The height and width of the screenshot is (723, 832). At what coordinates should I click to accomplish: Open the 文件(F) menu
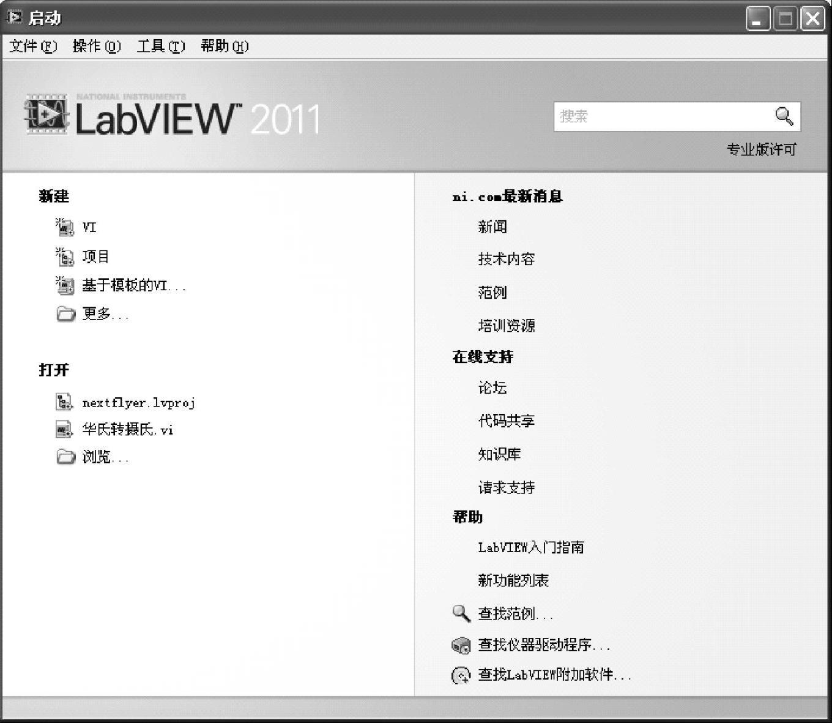[x=33, y=46]
